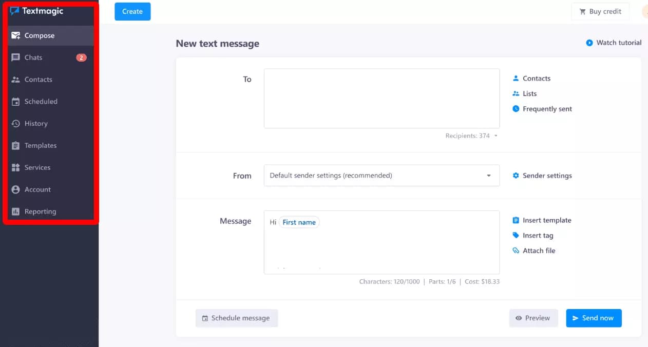Select Scheduled in the sidebar
Image resolution: width=648 pixels, height=347 pixels.
(49, 102)
